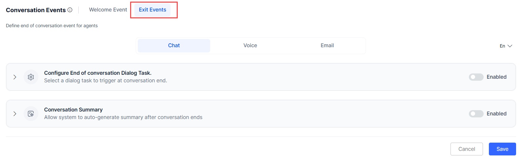Expand the End of conversation Dialog Task row
The width and height of the screenshot is (522, 161).
pyautogui.click(x=15, y=77)
